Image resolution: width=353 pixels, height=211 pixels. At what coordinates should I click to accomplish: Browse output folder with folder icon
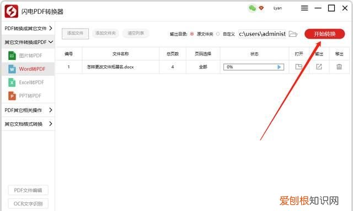293,34
